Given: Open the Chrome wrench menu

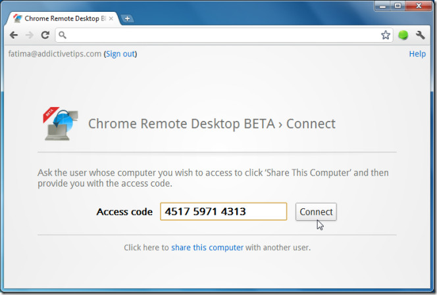Looking at the screenshot, I should [x=421, y=35].
